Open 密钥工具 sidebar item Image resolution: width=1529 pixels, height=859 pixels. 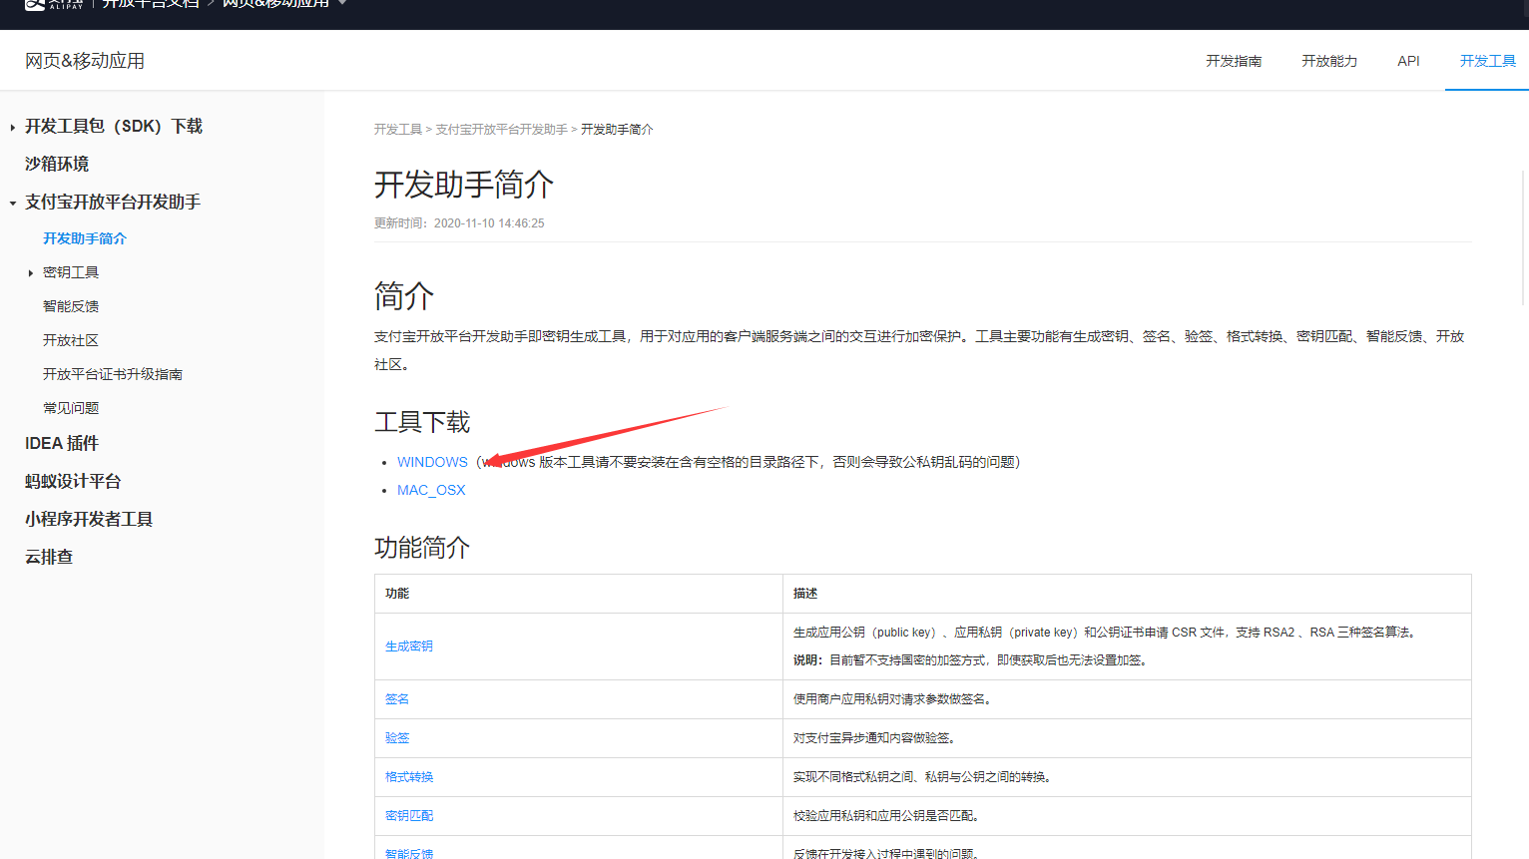(71, 272)
